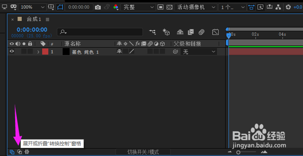Image resolution: width=303 pixels, height=156 pixels.
Task: Toggle quality slash switch on layer 1
Action: coord(131,52)
